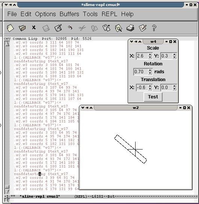Open the REPL menu
Viewport: 199px width, 204px height.
click(x=109, y=14)
